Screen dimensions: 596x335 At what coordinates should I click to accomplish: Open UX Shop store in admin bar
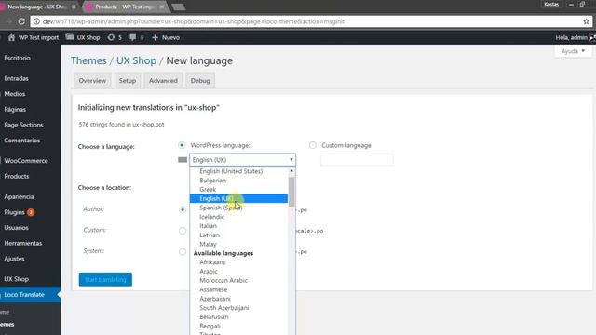click(x=83, y=37)
